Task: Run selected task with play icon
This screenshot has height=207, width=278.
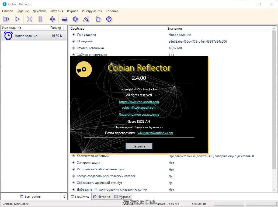Action: [x=17, y=19]
